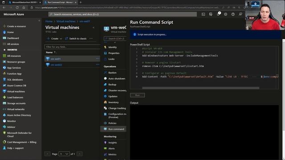Open a new browser tab

[81, 2]
